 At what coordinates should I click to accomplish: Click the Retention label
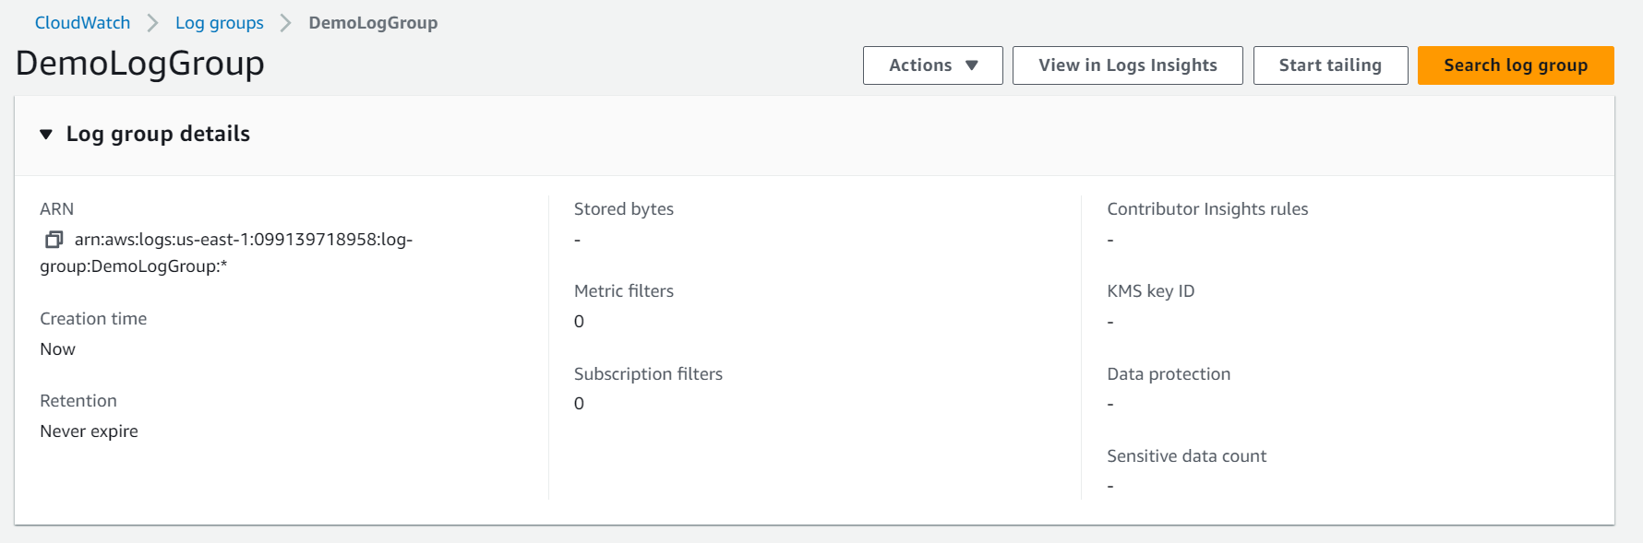click(78, 401)
